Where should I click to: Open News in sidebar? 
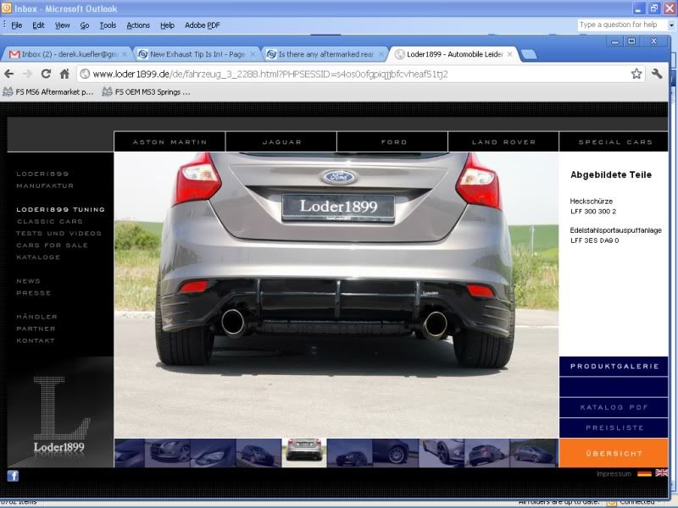[x=28, y=281]
